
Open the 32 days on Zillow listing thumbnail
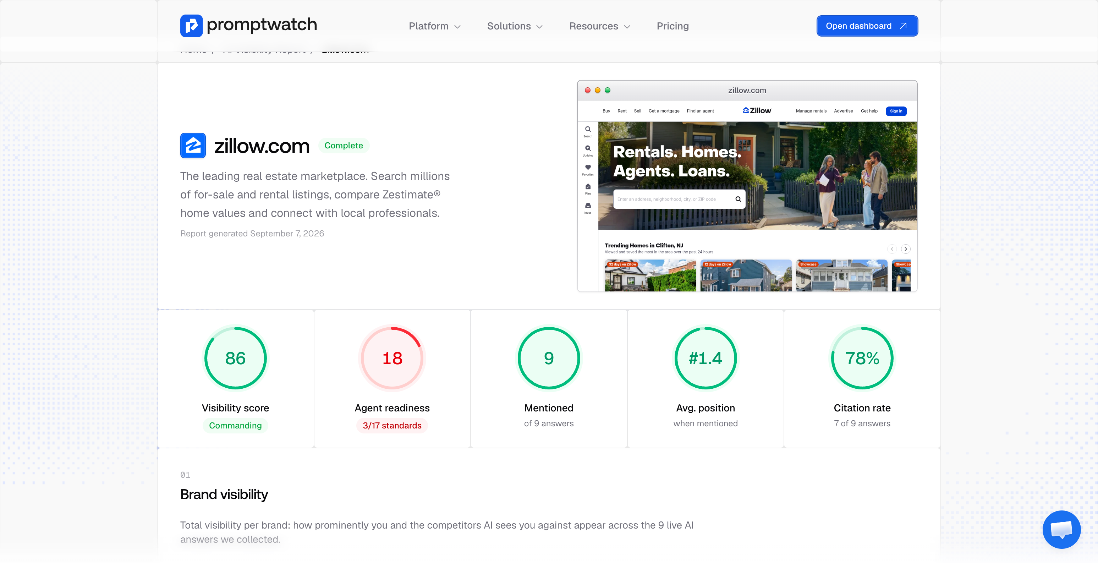[650, 275]
